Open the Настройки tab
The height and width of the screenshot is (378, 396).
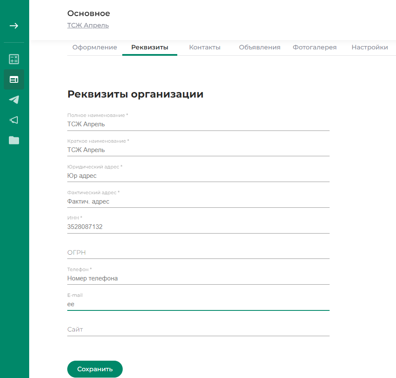click(x=370, y=47)
